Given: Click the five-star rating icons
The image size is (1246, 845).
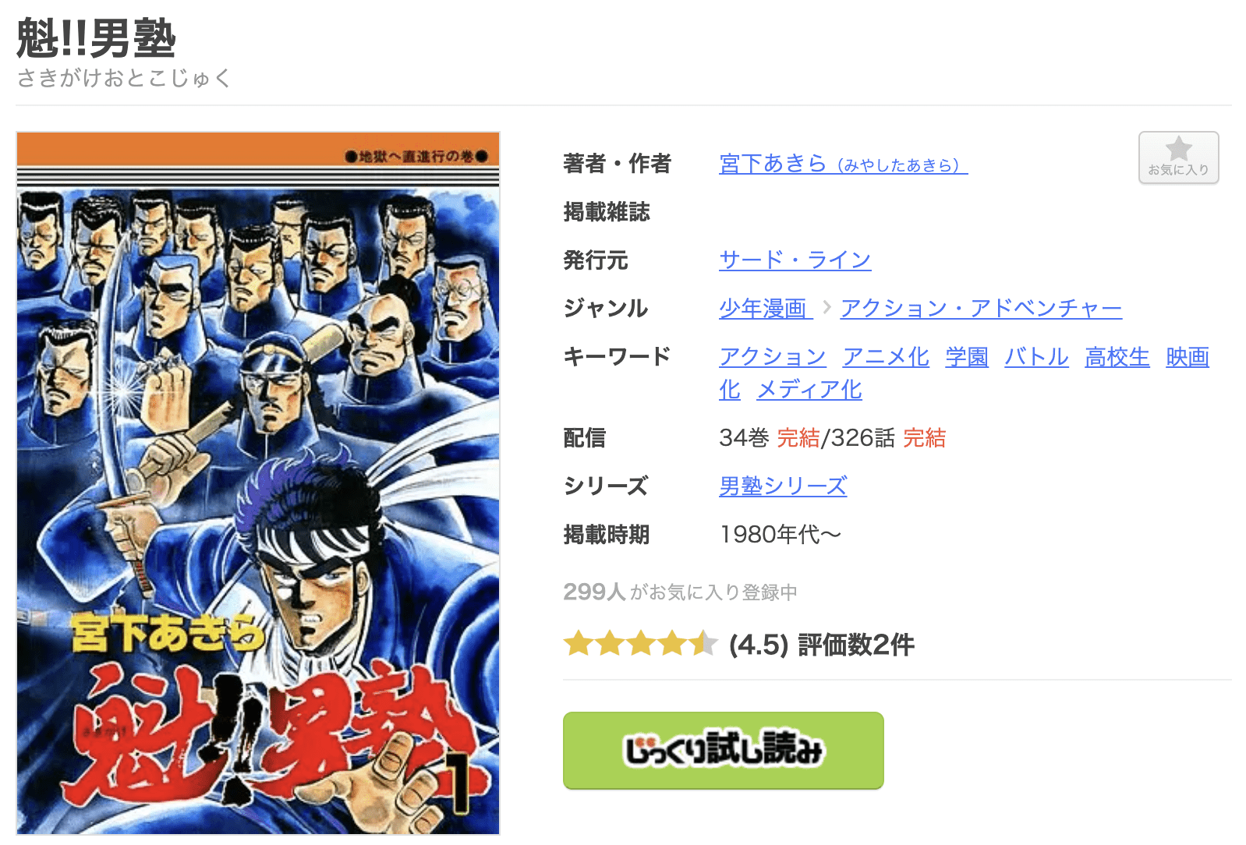Looking at the screenshot, I should (640, 644).
